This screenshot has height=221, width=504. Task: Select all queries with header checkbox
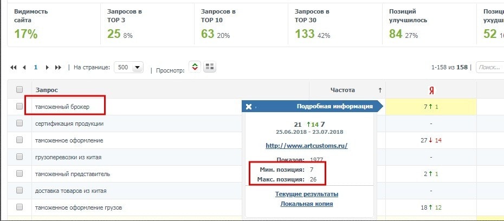pyautogui.click(x=20, y=90)
